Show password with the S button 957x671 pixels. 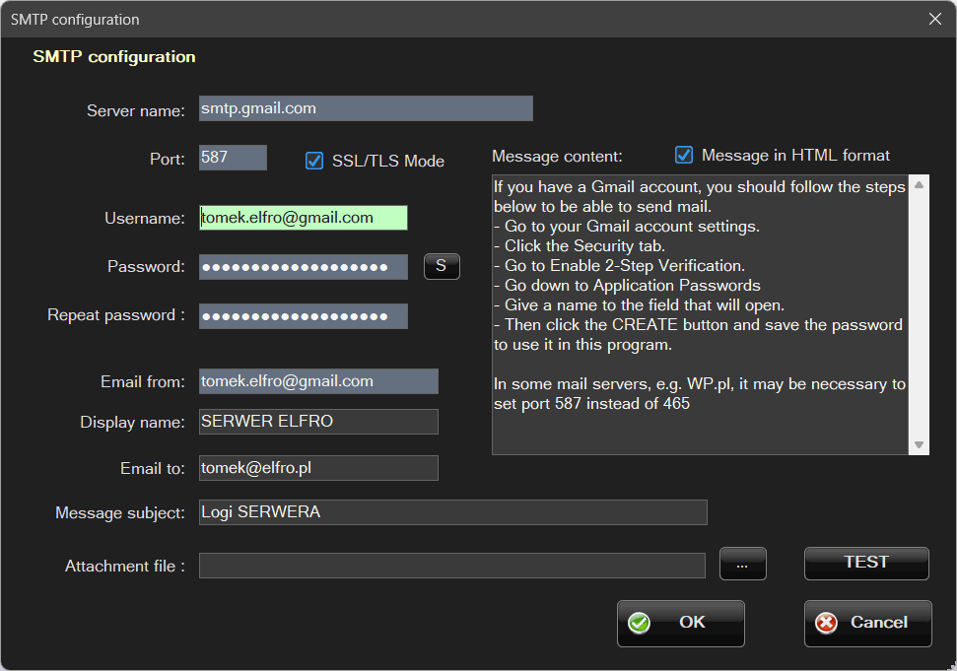(x=442, y=266)
